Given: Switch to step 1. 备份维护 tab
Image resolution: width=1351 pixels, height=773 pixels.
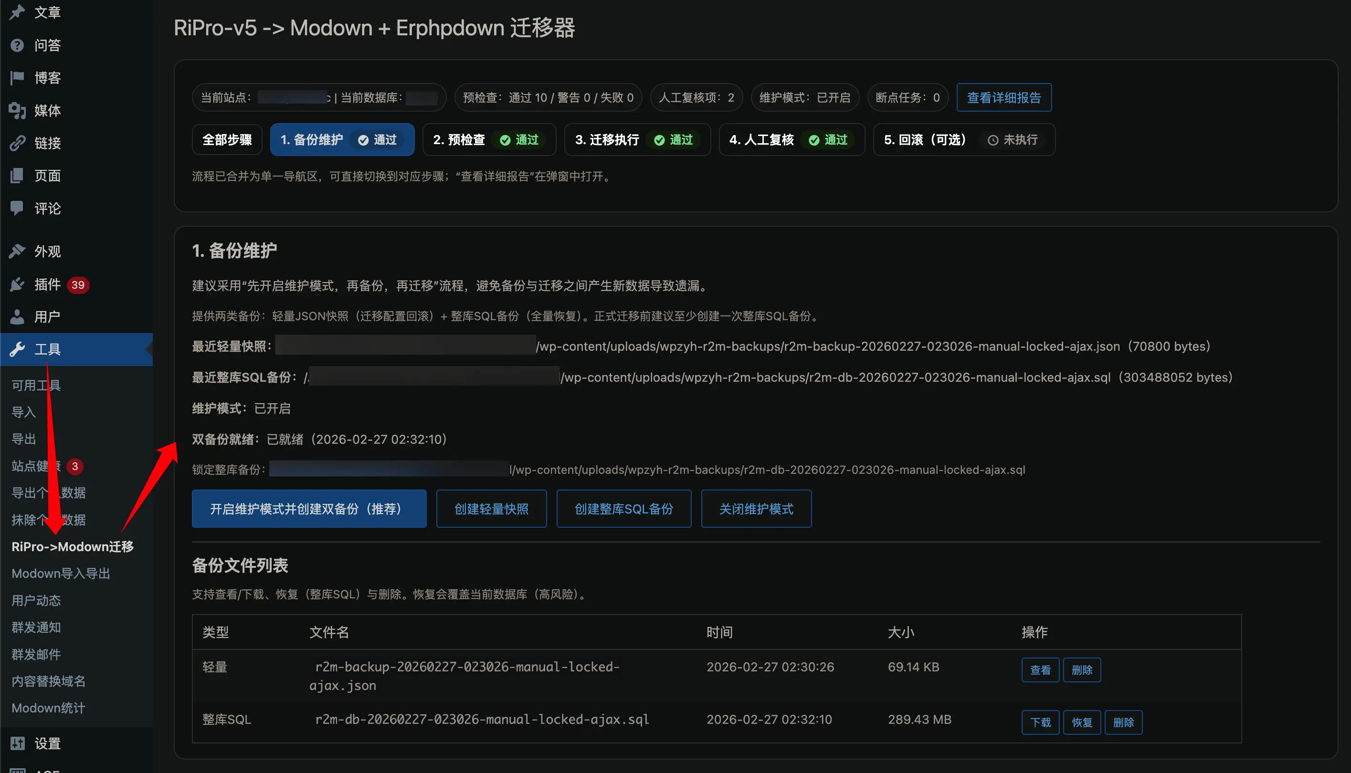Looking at the screenshot, I should (342, 140).
